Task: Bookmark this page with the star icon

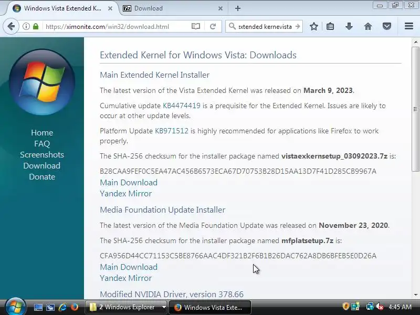Action: (x=313, y=26)
